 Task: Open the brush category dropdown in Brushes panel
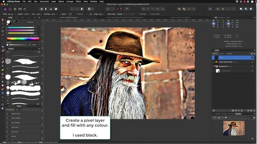pos(21,52)
